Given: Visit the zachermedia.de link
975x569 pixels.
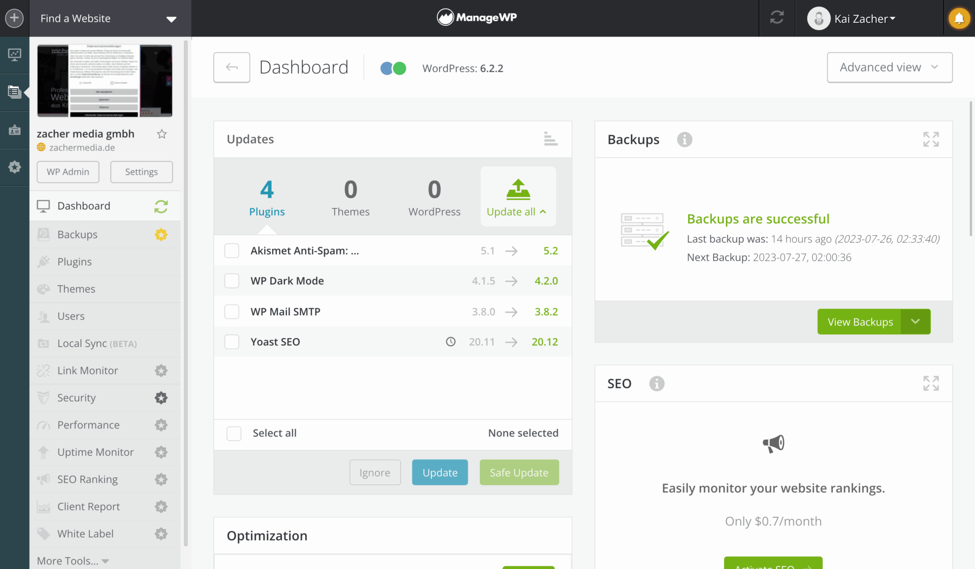Looking at the screenshot, I should click(82, 148).
